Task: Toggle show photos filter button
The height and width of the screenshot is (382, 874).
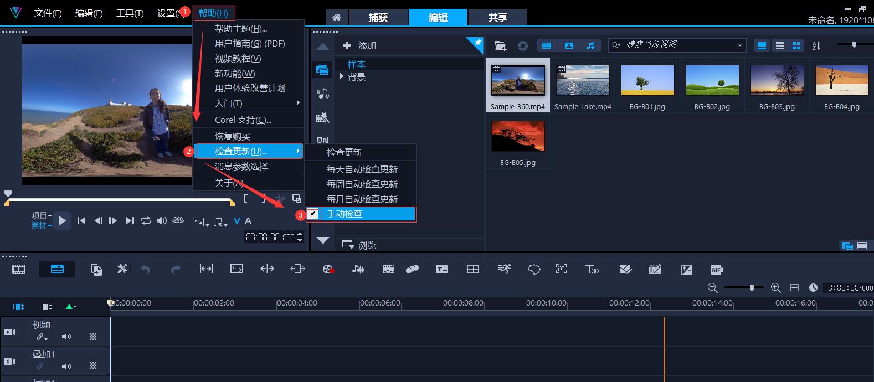Action: tap(569, 45)
